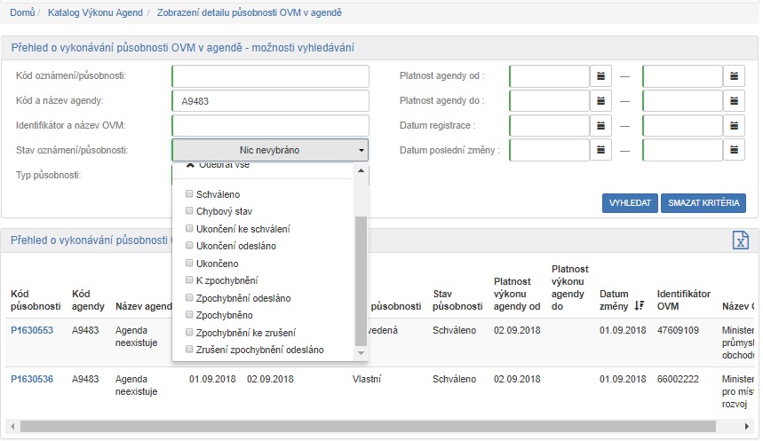Open calendar for Platnost agendy do start date
The width and height of the screenshot is (763, 441).
click(x=601, y=101)
